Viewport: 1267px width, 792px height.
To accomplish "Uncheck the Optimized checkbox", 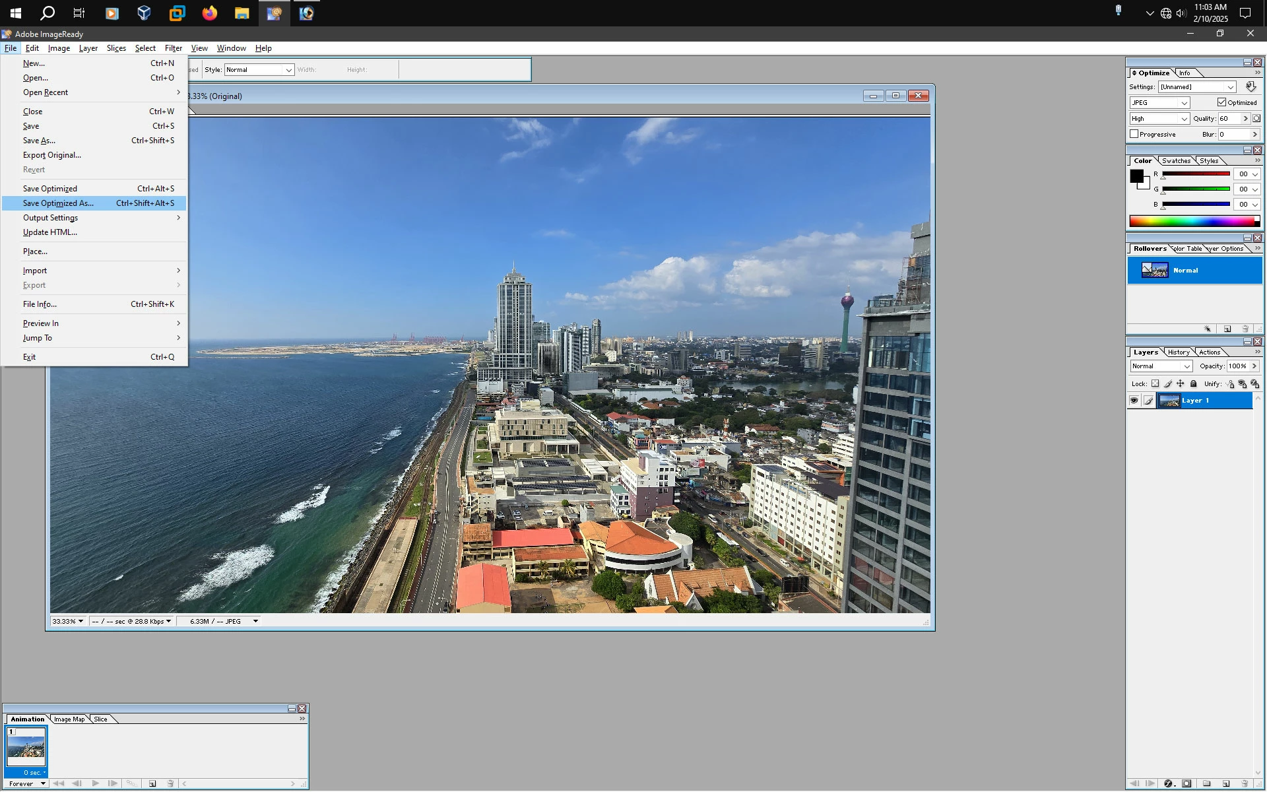I will point(1221,102).
